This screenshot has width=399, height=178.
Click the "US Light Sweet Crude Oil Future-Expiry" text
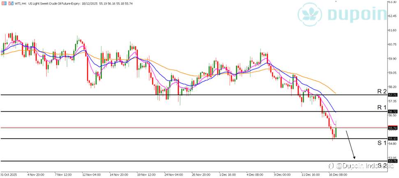(x=54, y=4)
